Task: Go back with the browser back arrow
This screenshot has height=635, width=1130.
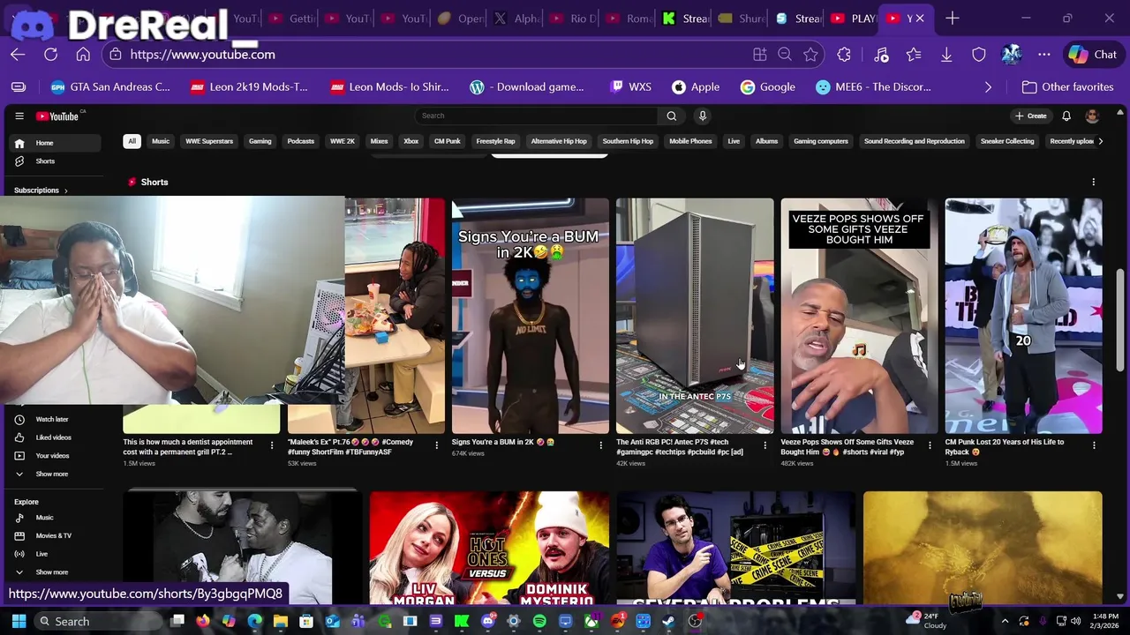Action: pos(18,55)
